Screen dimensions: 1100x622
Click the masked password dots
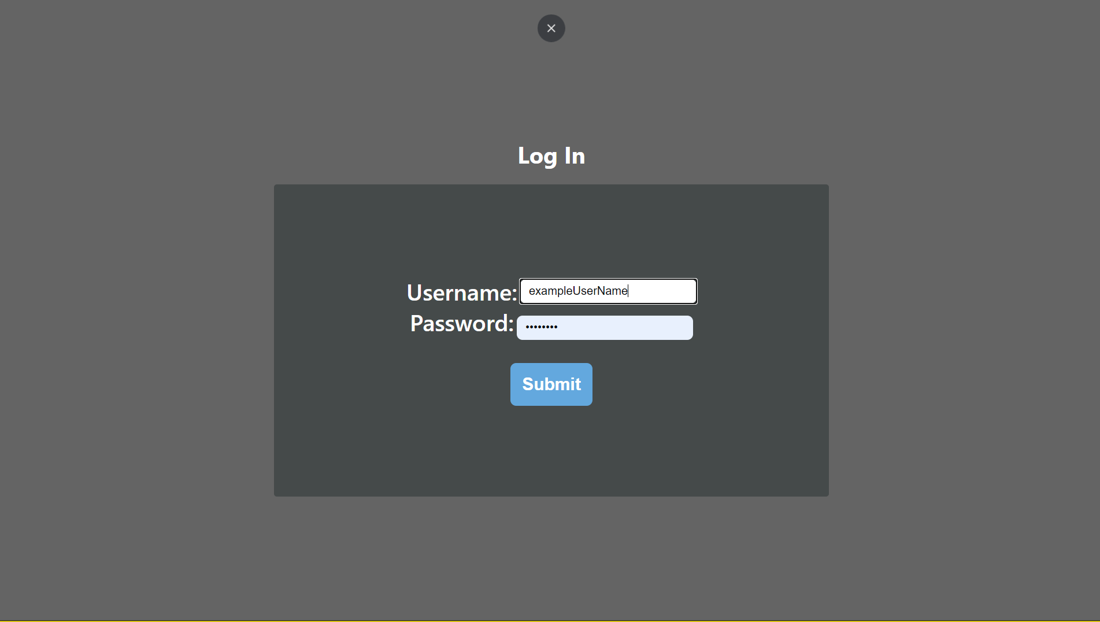click(x=542, y=327)
